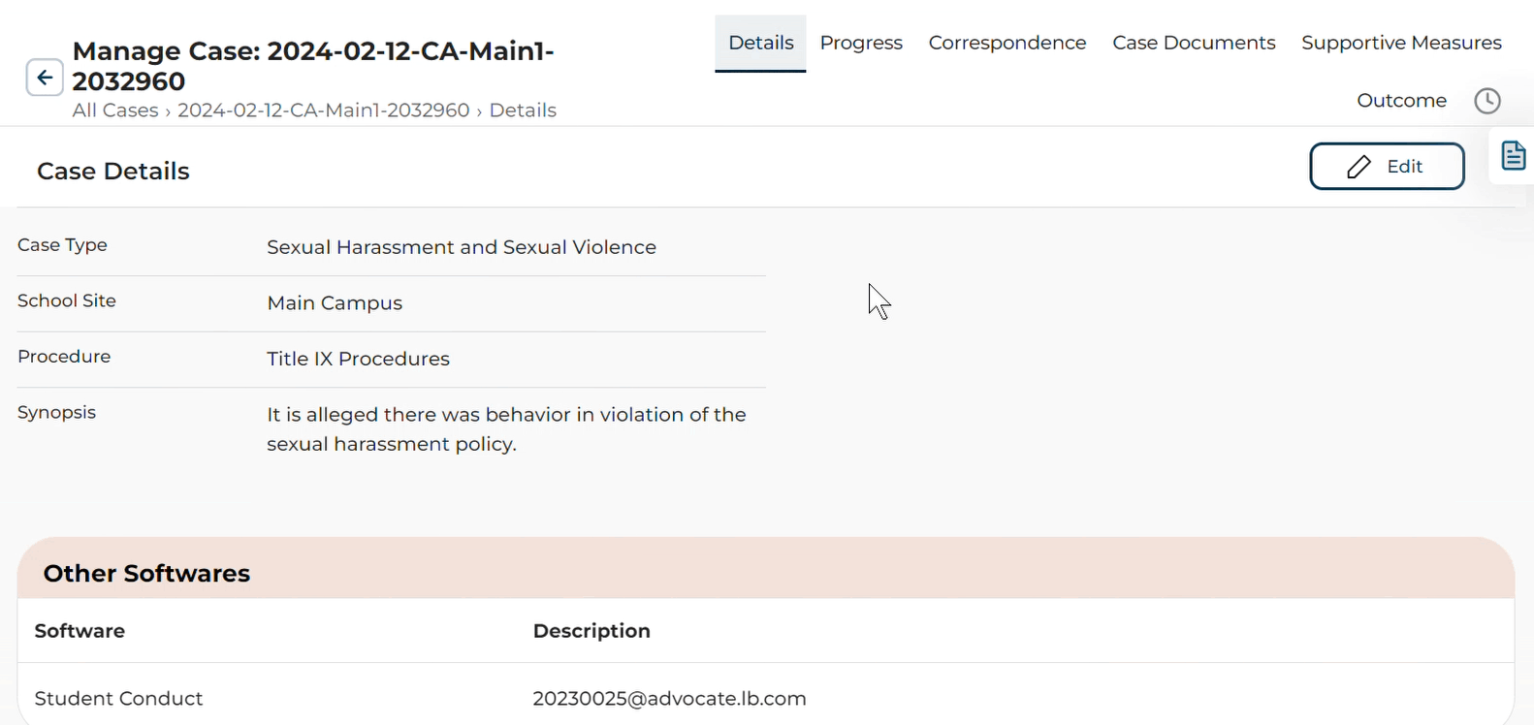
Task: Click the All Cases breadcrumb link
Action: 114,110
